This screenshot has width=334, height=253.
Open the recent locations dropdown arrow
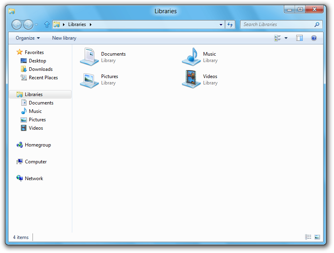(37, 25)
